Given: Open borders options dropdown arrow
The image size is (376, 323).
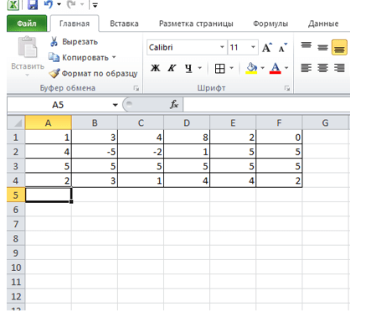Looking at the screenshot, I should 231,68.
